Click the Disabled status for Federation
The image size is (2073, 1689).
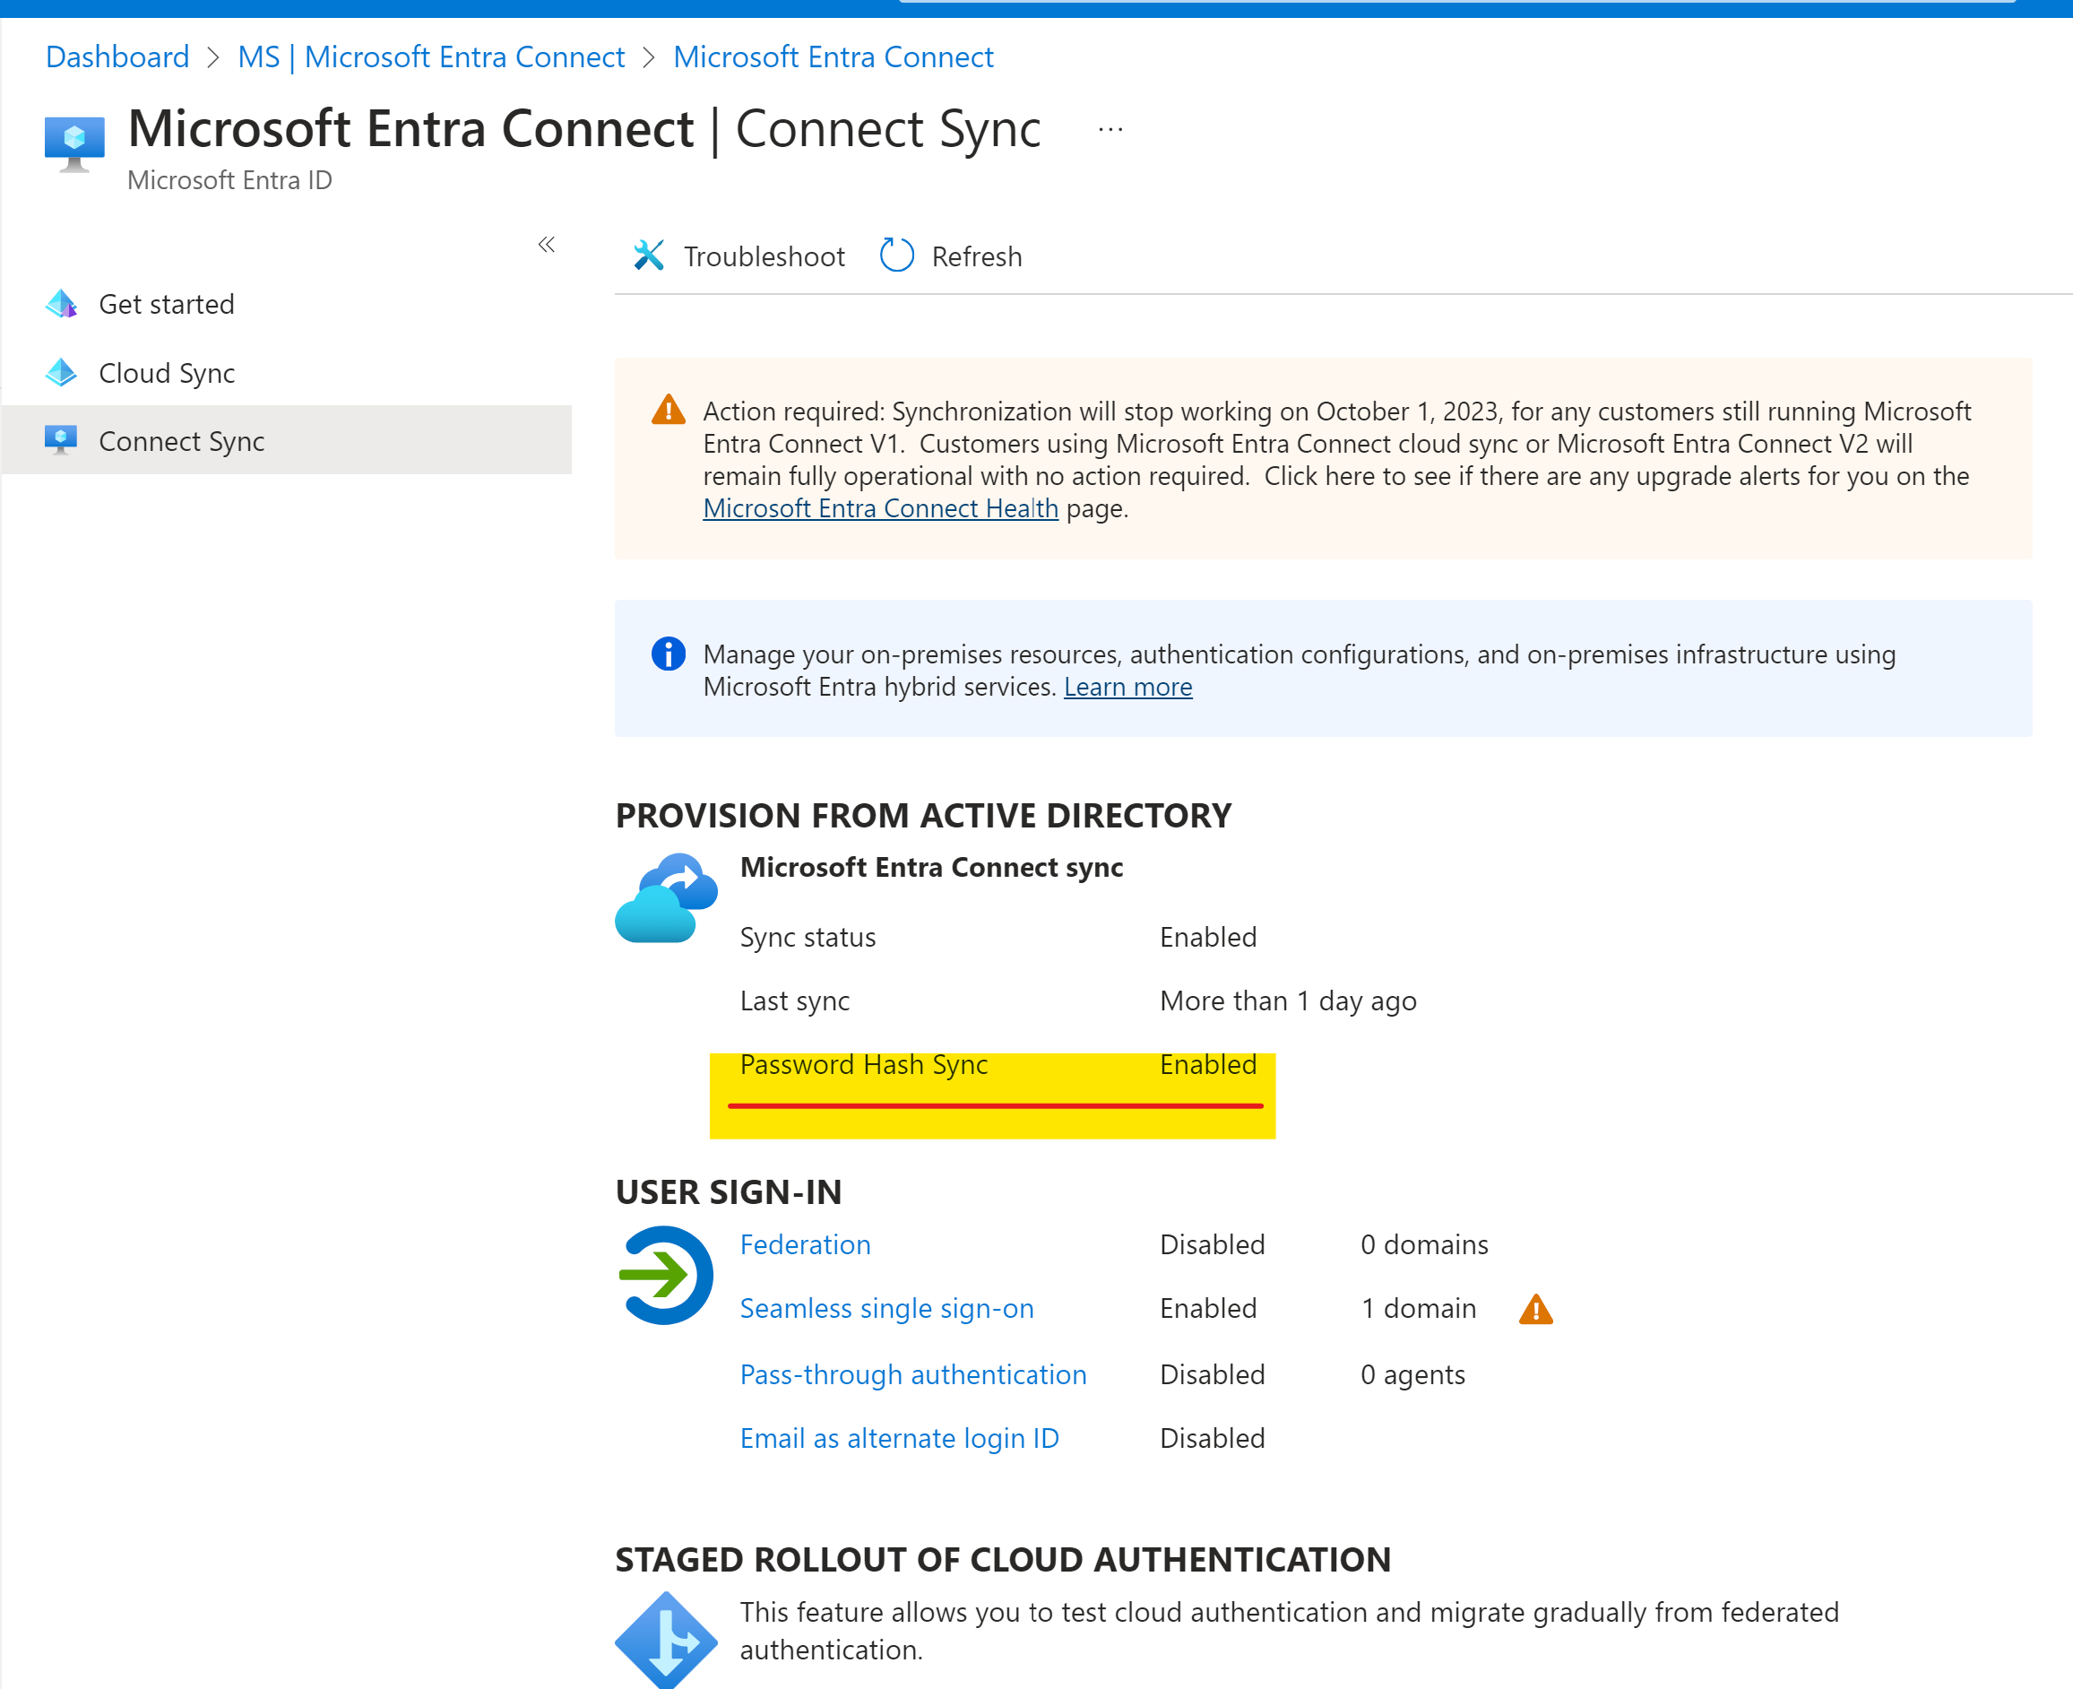click(x=1212, y=1244)
